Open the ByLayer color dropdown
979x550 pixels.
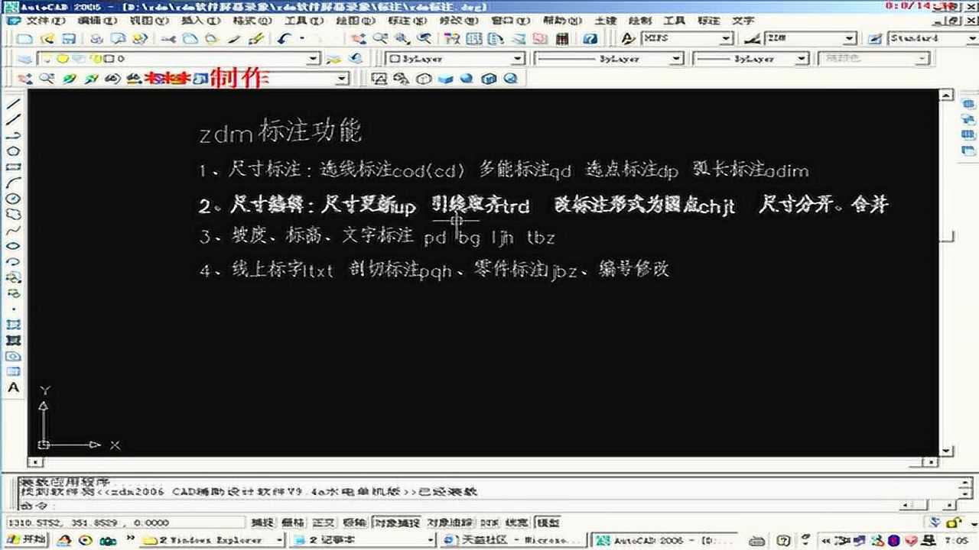tap(517, 58)
